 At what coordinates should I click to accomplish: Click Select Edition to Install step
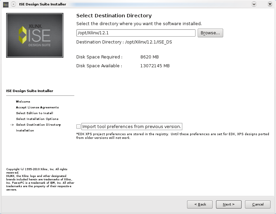(x=34, y=113)
